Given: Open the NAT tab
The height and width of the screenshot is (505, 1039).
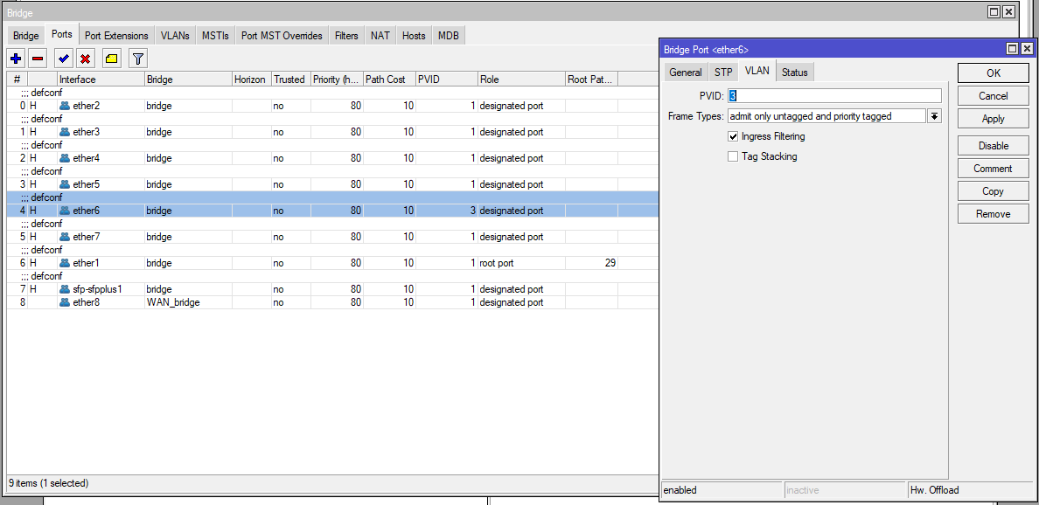Looking at the screenshot, I should [380, 36].
